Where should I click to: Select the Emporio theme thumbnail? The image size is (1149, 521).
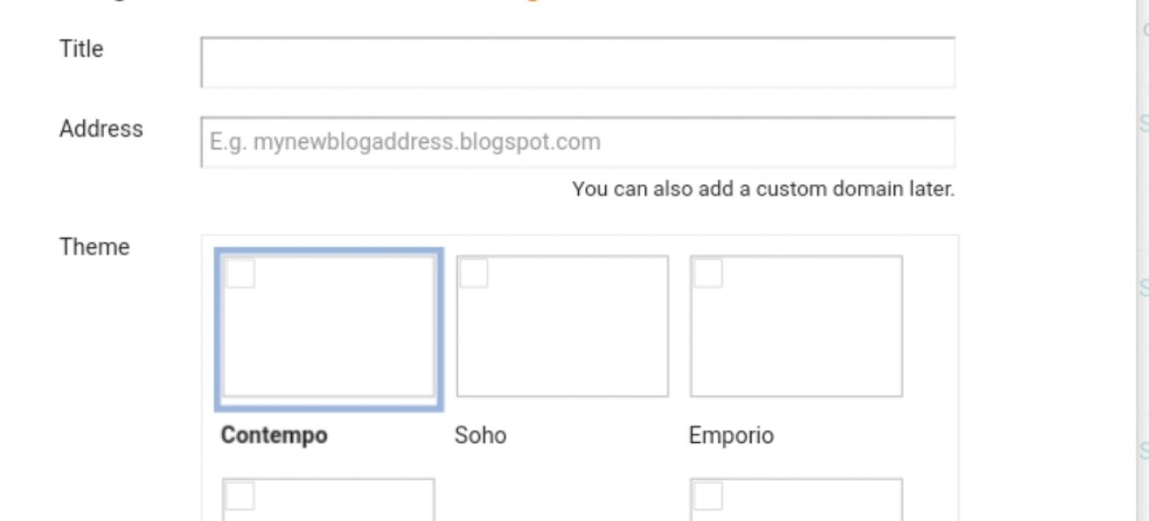[x=796, y=326]
